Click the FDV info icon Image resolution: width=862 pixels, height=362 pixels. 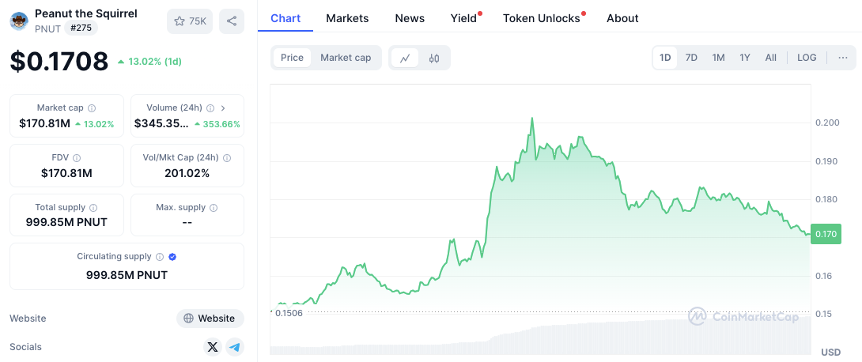pyautogui.click(x=77, y=158)
